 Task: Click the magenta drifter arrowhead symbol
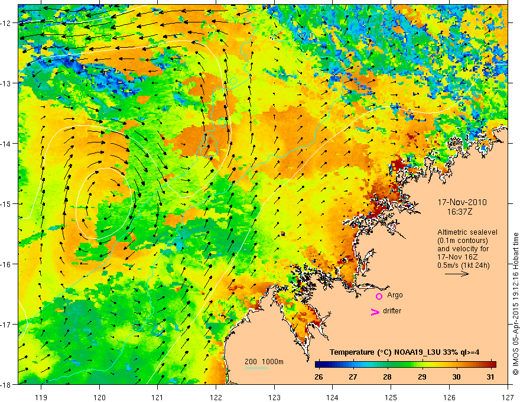[375, 312]
